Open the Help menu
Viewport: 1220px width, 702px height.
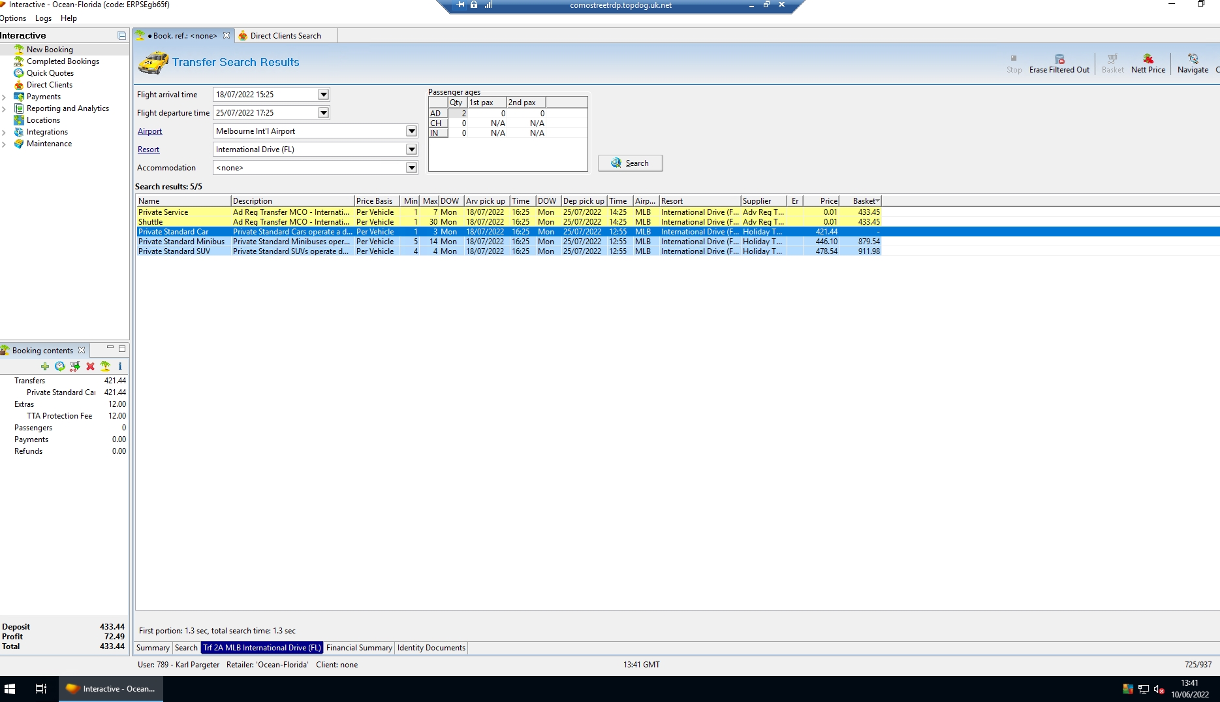click(x=69, y=18)
